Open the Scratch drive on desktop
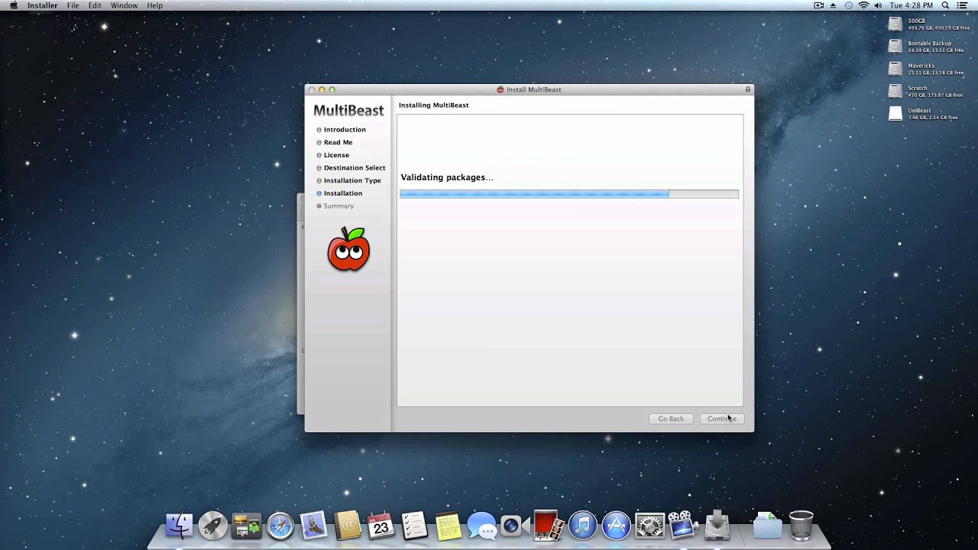 [895, 91]
